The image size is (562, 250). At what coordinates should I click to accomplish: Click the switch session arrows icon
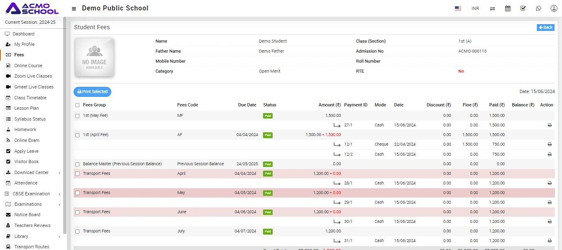coord(493,8)
